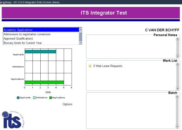Select Academic Applications in the list
This screenshot has width=182, height=130.
[41, 30]
